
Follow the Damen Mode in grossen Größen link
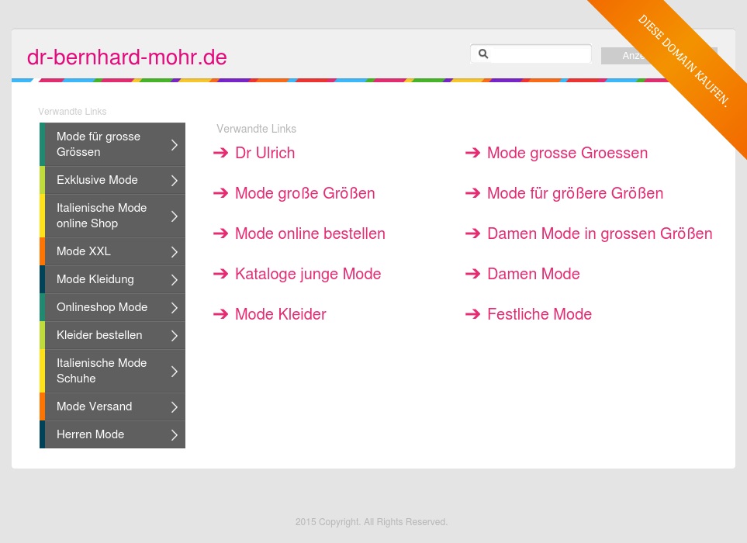click(599, 233)
